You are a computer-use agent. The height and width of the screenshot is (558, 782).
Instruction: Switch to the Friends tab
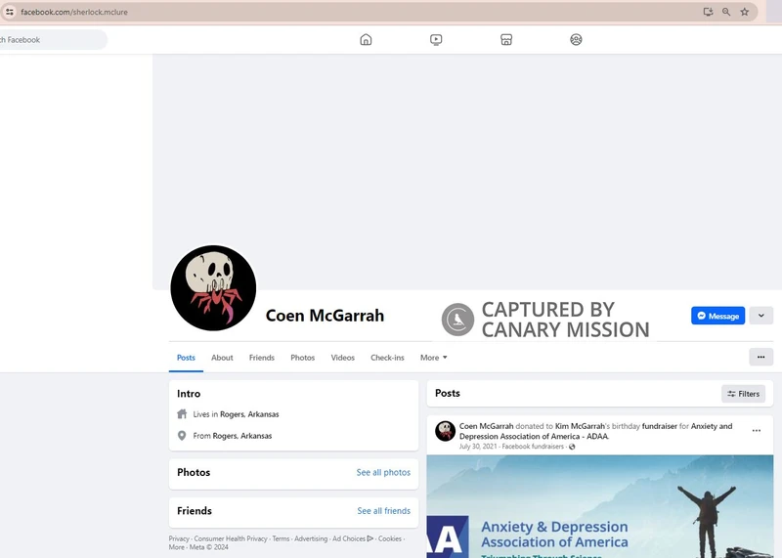tap(262, 358)
